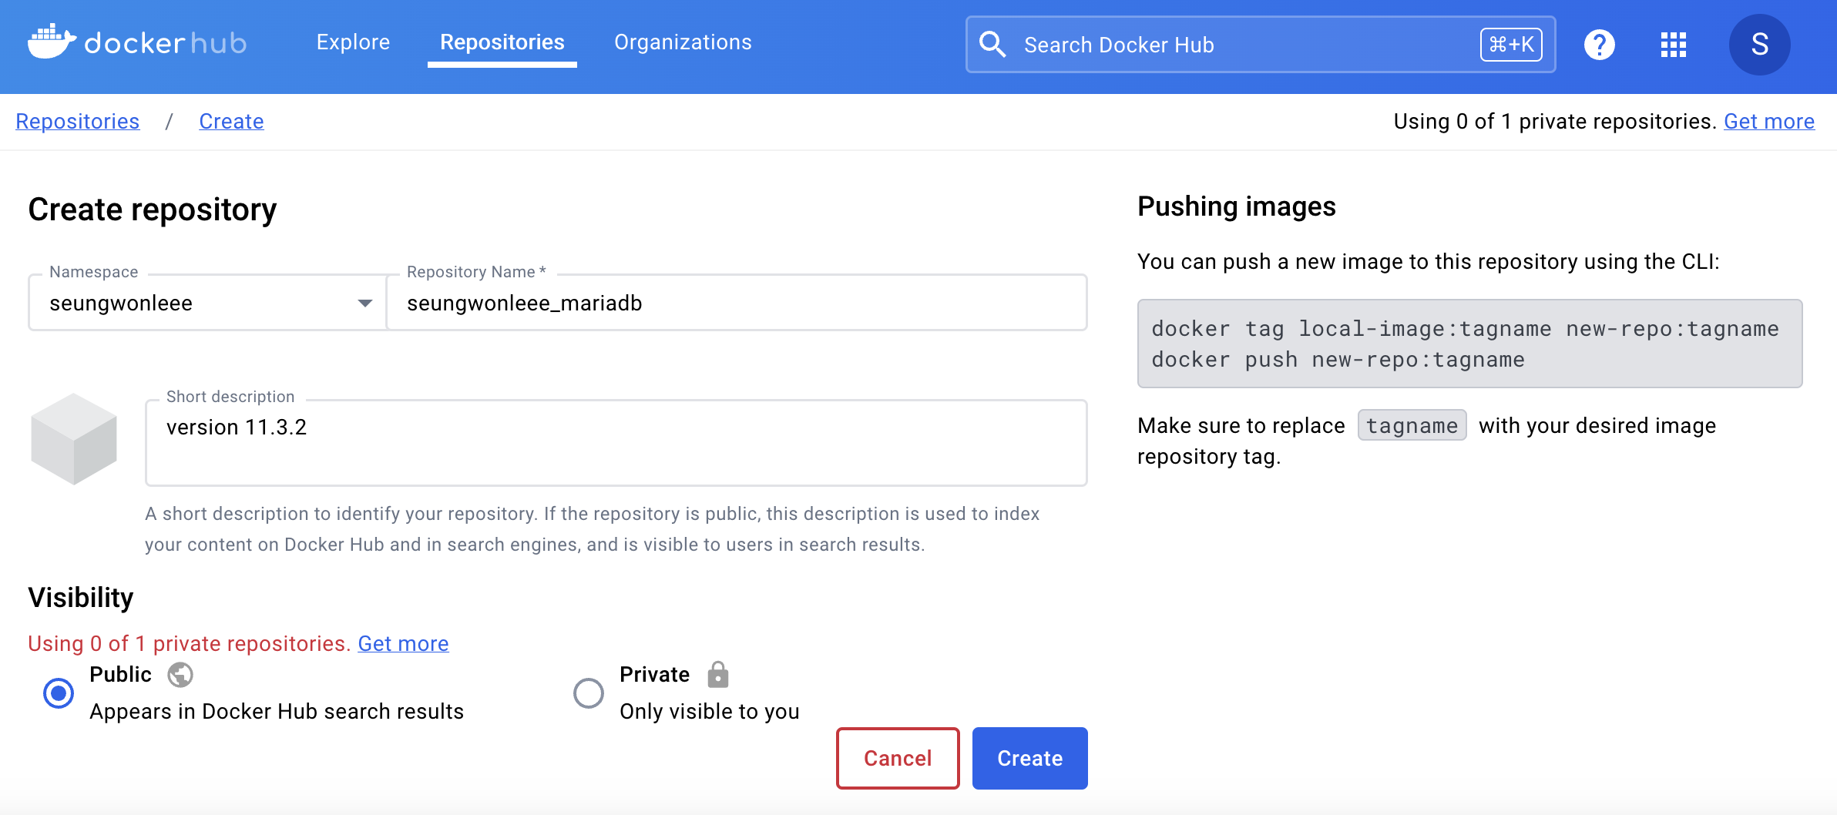Click into the Short description field

(x=616, y=443)
